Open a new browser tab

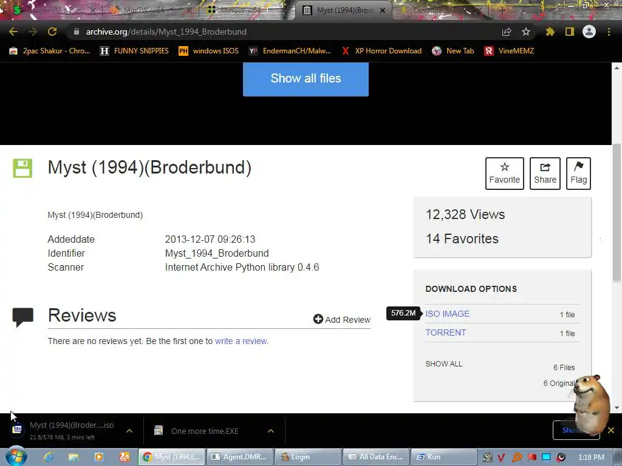[x=502, y=10]
